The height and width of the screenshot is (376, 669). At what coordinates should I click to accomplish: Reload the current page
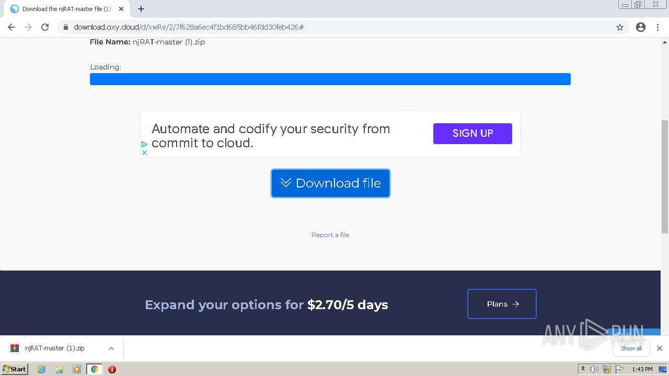click(x=45, y=27)
